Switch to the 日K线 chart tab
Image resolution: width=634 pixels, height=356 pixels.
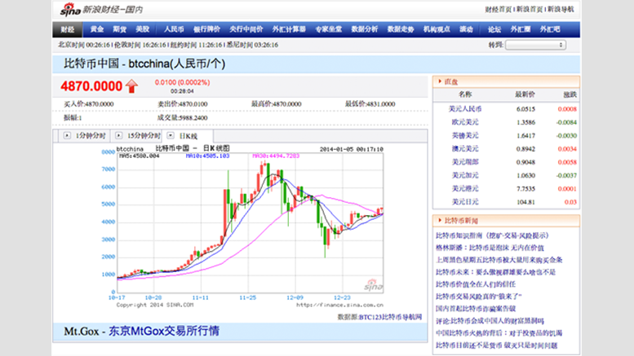[x=186, y=135]
